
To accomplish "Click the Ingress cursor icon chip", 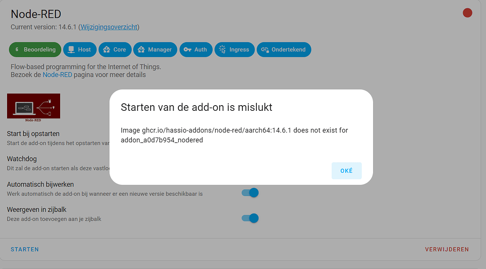I will (223, 49).
